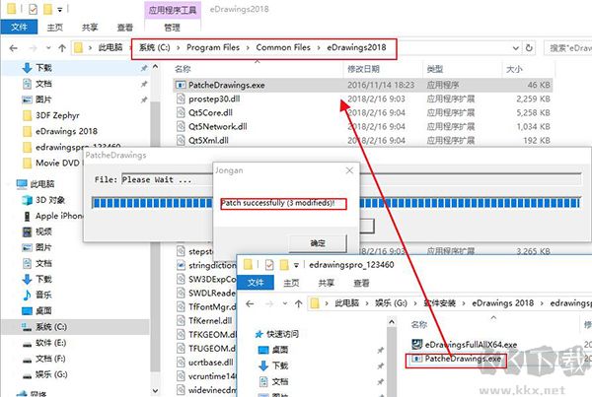Viewport: 592px width, 397px height.
Task: Open 音乐 in the sidebar
Action: point(43,295)
